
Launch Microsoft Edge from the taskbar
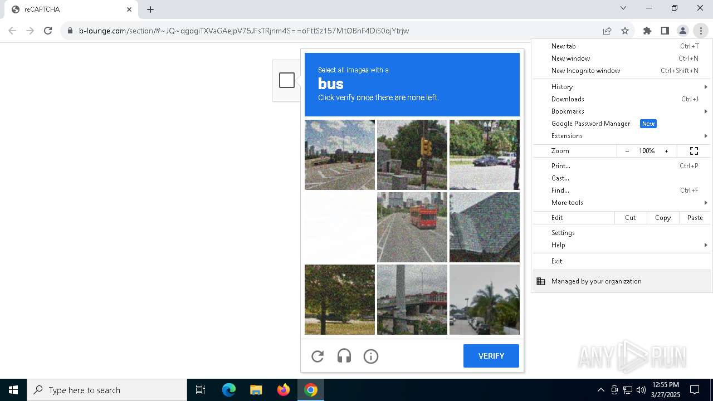tap(229, 390)
